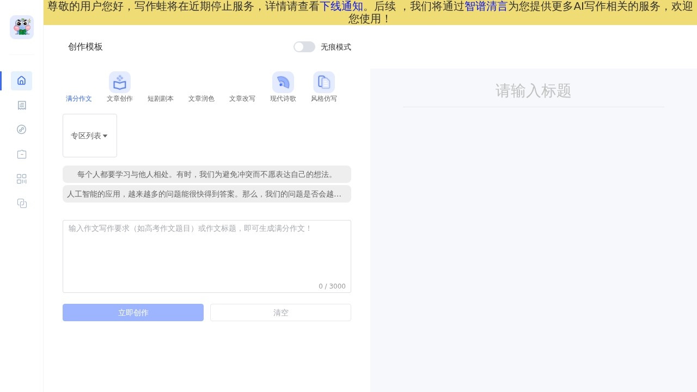Open the home page from the sidebar
The height and width of the screenshot is (392, 697).
click(22, 81)
